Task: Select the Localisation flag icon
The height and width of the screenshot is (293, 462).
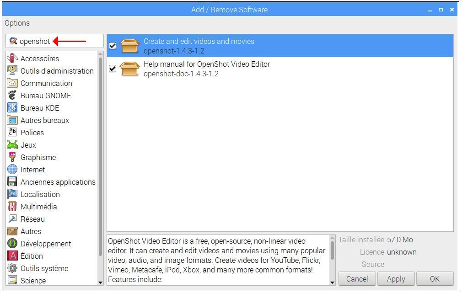Action: [x=12, y=194]
